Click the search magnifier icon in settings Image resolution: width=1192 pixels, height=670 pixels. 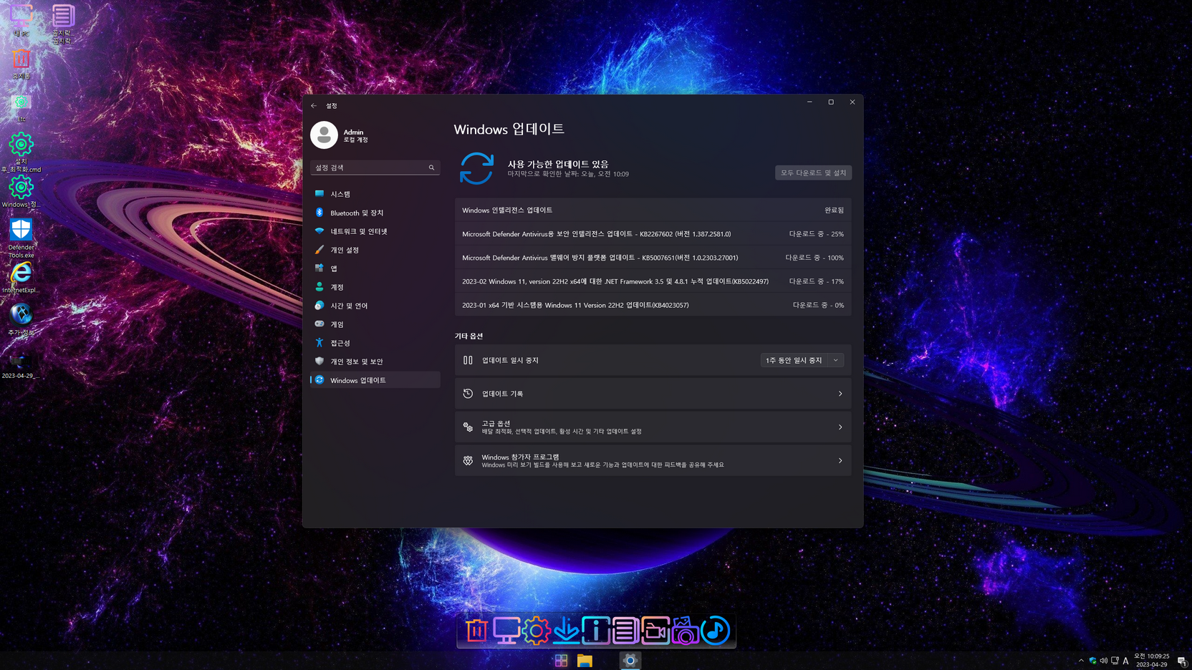click(x=431, y=167)
